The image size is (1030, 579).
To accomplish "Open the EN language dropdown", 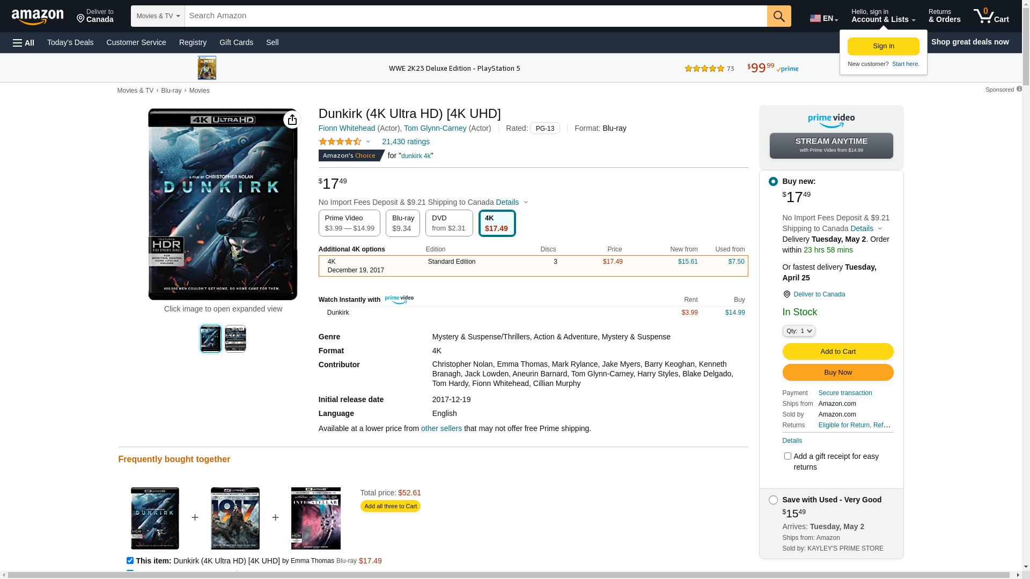I will point(824,18).
